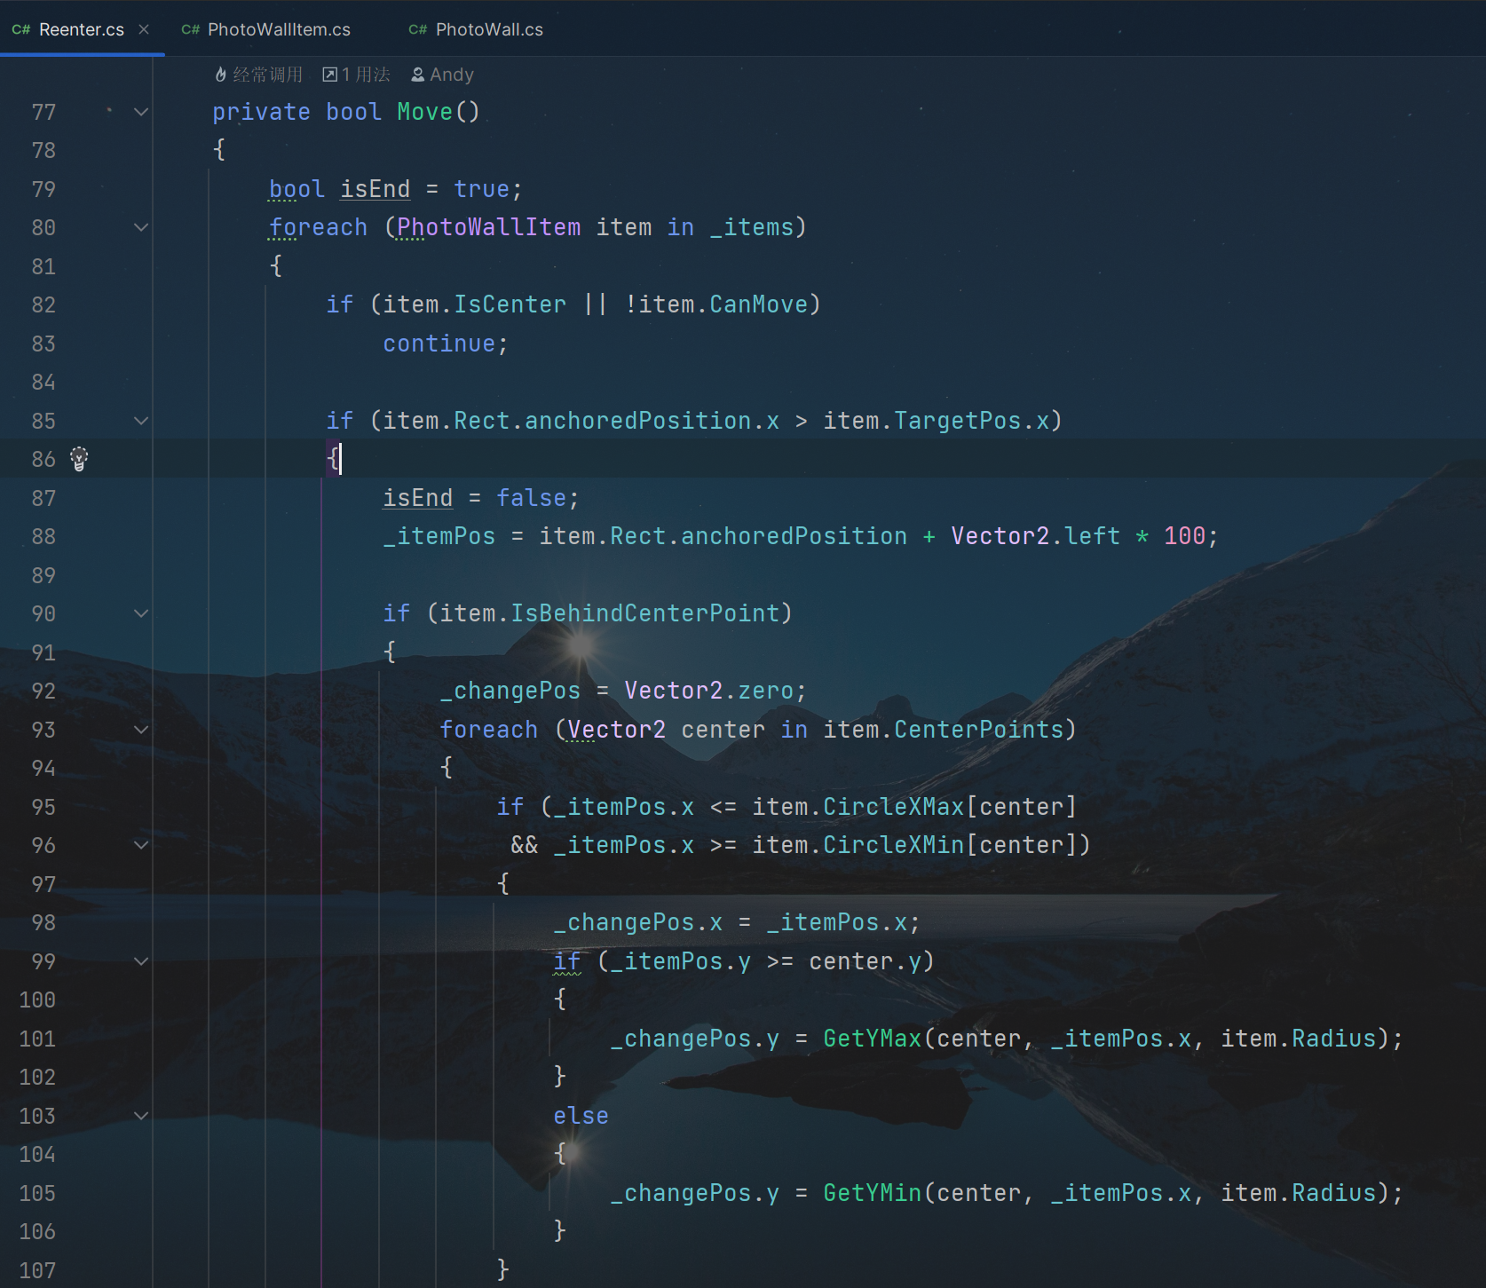
Task: Click Vector2.zero on line 92
Action: [x=708, y=691]
